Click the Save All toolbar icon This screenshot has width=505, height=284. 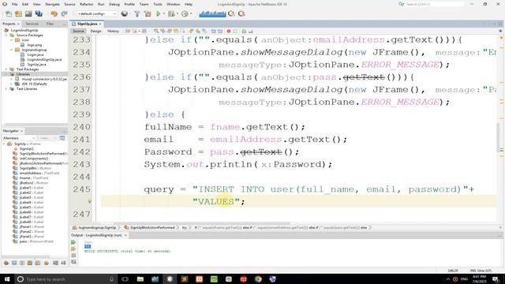[x=39, y=14]
